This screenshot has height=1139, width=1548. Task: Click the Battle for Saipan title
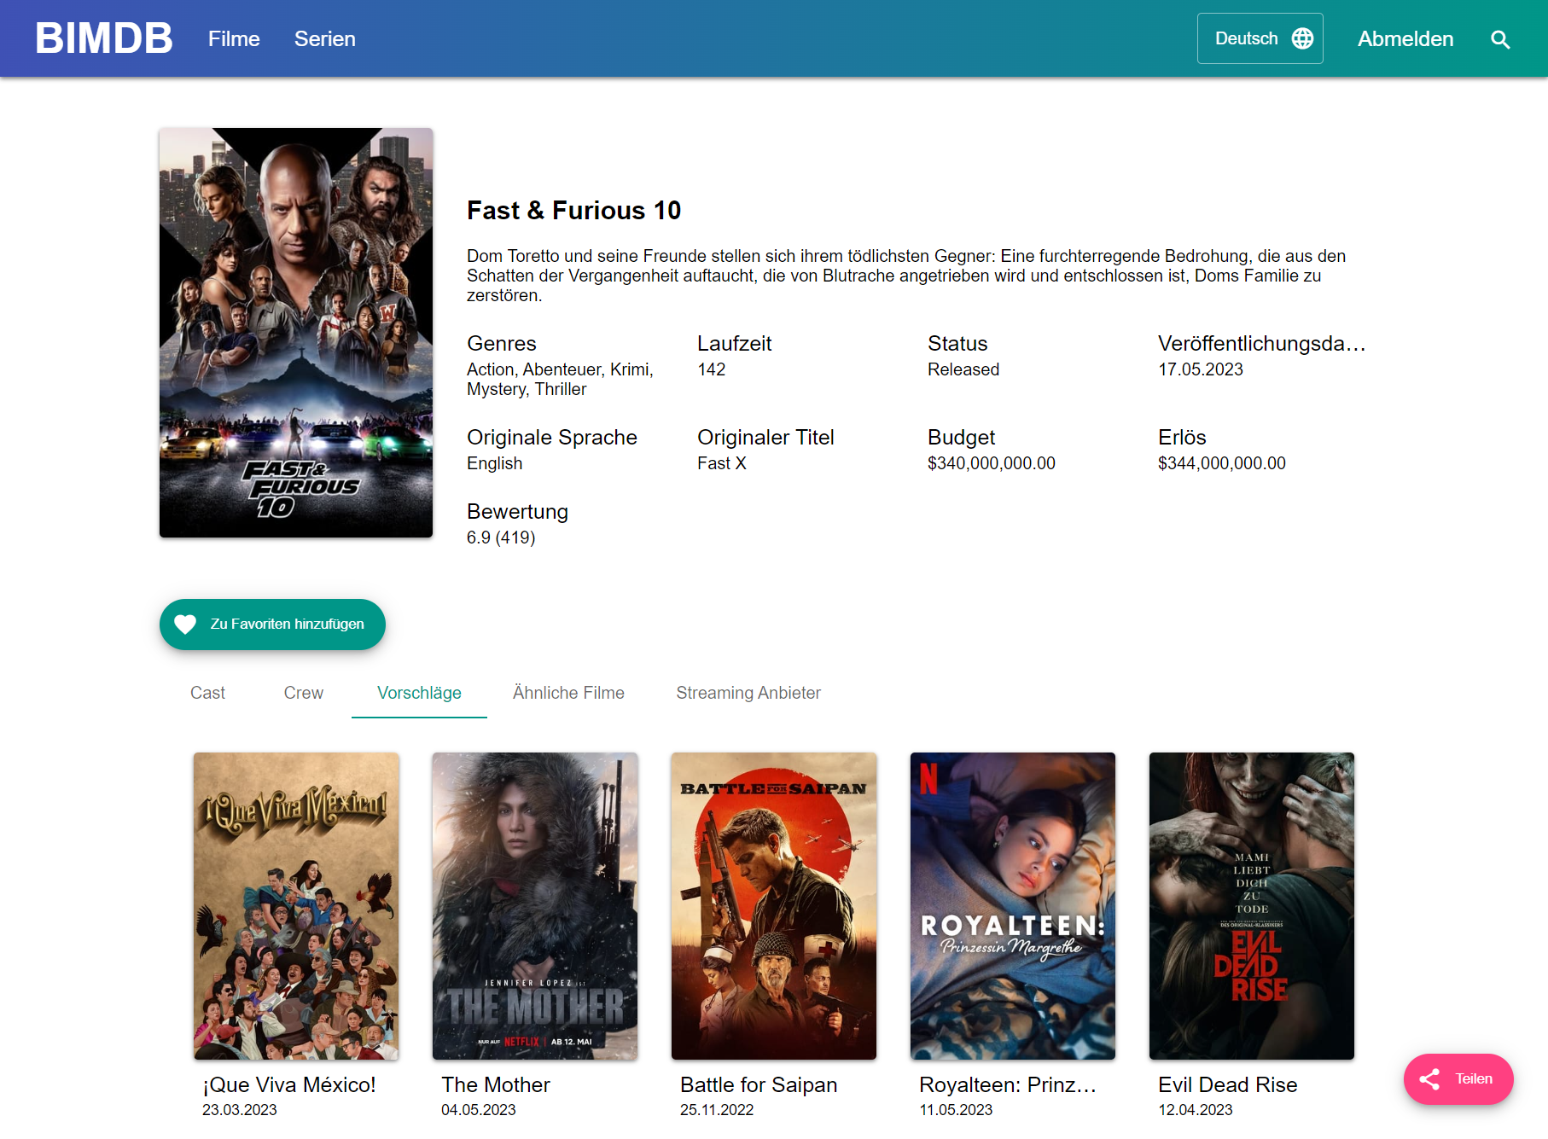759,1085
